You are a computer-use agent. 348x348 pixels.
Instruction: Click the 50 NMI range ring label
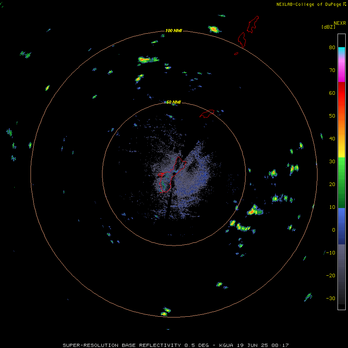(174, 102)
